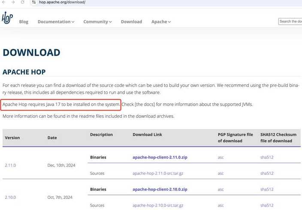Open asc signature for 2.11.0 binaries
This screenshot has width=302, height=210.
(221, 157)
